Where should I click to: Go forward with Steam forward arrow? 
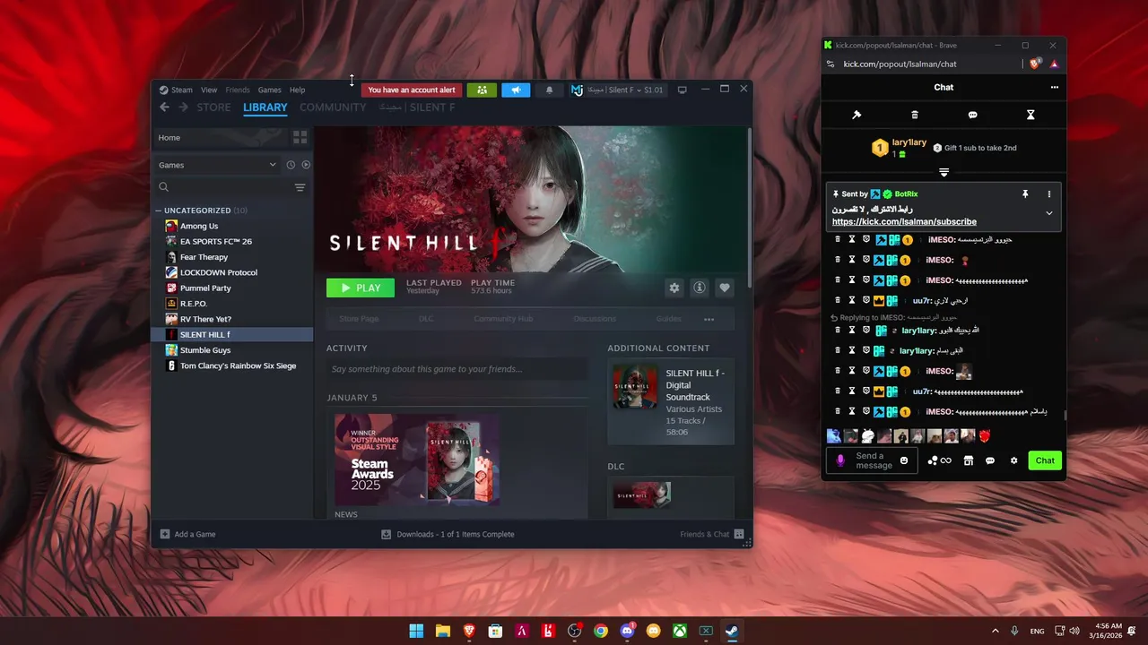183,107
